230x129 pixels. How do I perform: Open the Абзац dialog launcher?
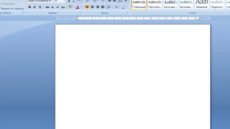click(x=127, y=13)
